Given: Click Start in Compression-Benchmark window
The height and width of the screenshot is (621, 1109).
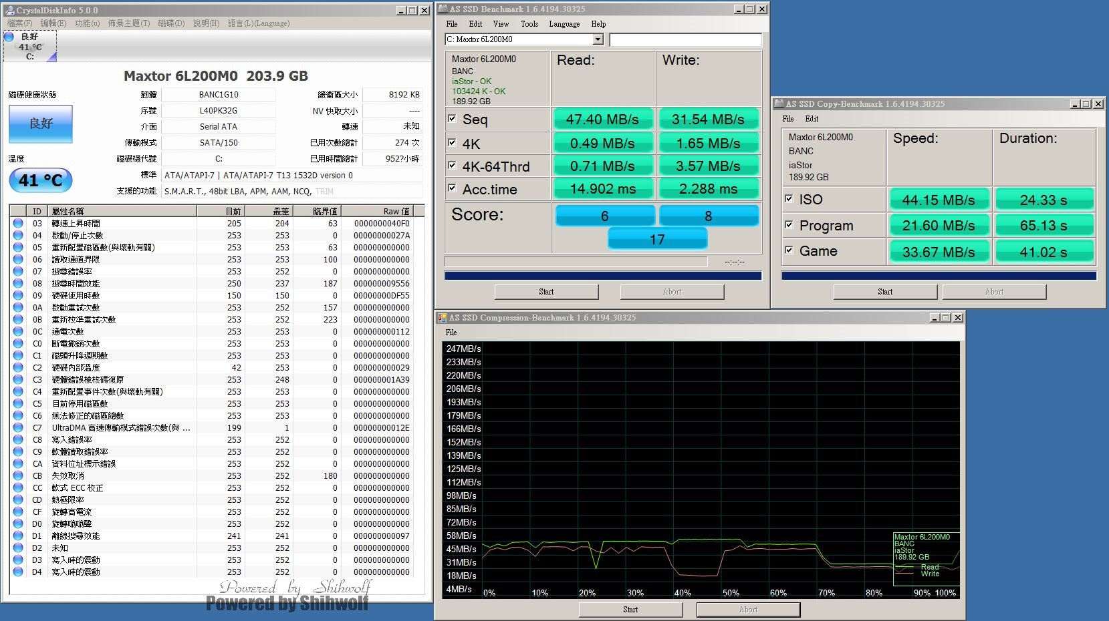Looking at the screenshot, I should 630,610.
